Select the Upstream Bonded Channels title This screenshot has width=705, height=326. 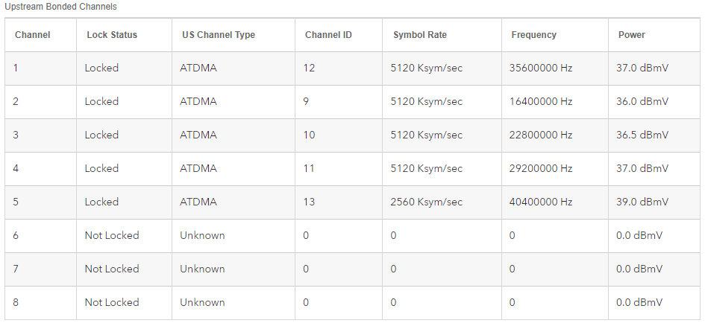point(61,7)
